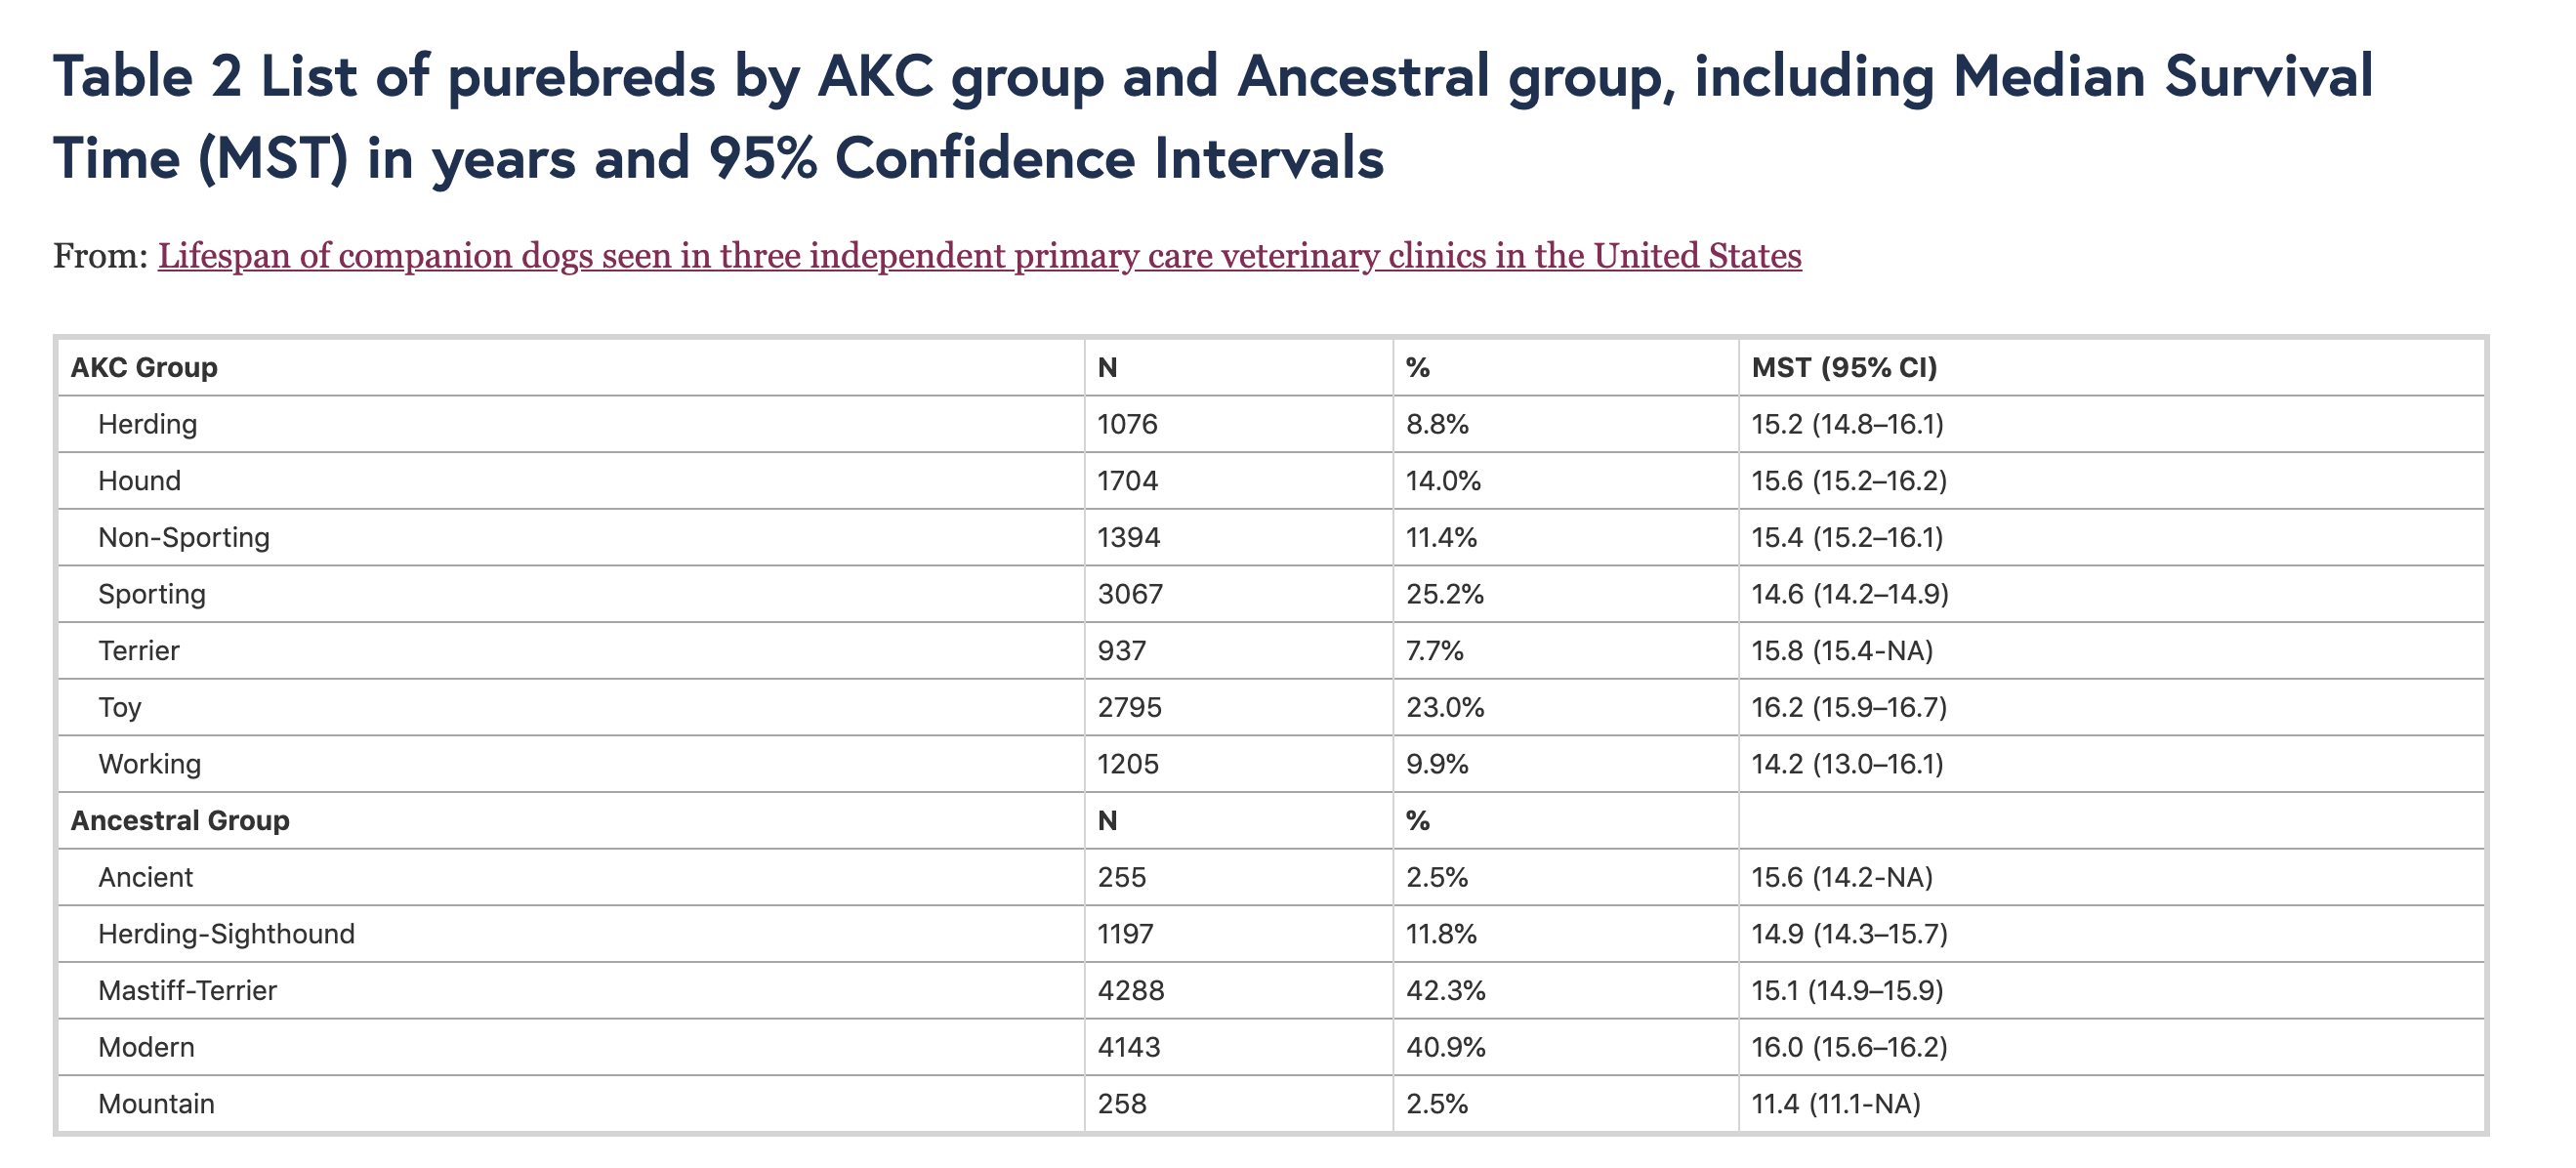The image size is (2576, 1168).
Task: Open the Lifespan of companion dogs article link
Action: 979,256
